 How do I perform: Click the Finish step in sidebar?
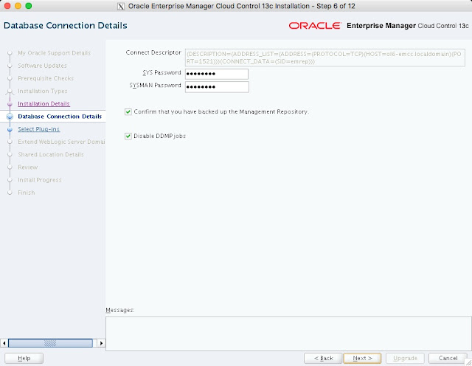click(27, 193)
